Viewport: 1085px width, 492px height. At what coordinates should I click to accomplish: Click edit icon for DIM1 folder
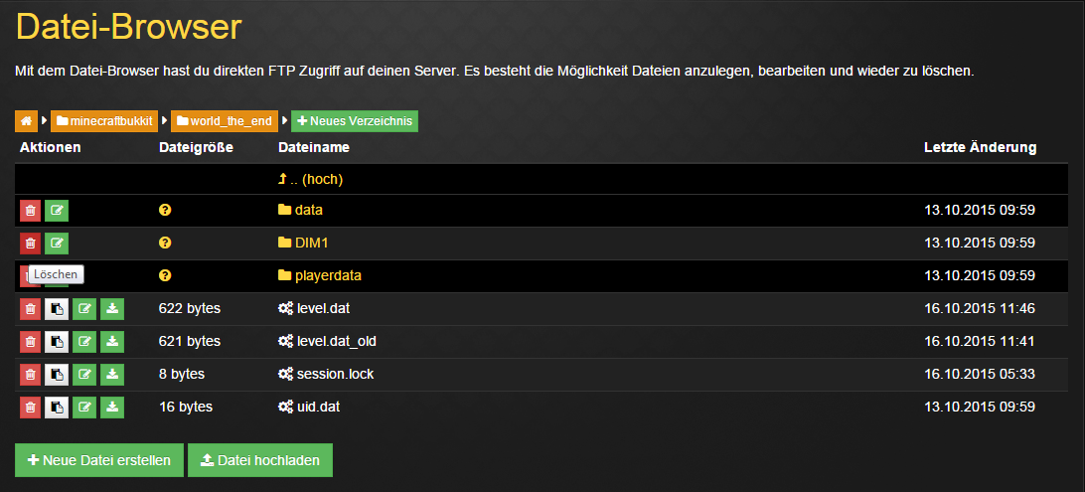[x=57, y=243]
